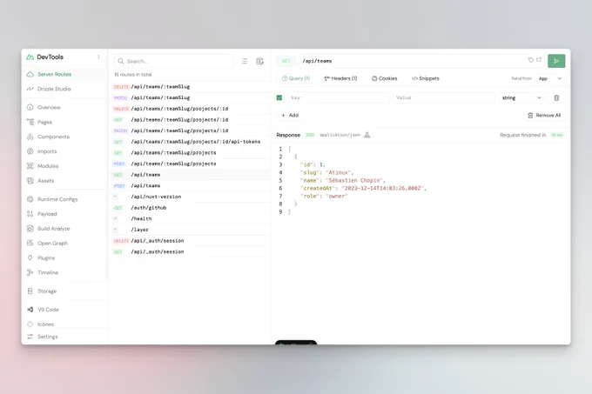The height and width of the screenshot is (394, 592).
Task: Switch to the Query tab
Action: (296, 78)
